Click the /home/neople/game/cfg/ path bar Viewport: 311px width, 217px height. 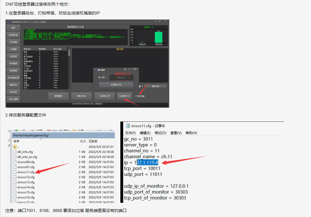pyautogui.click(x=63, y=135)
